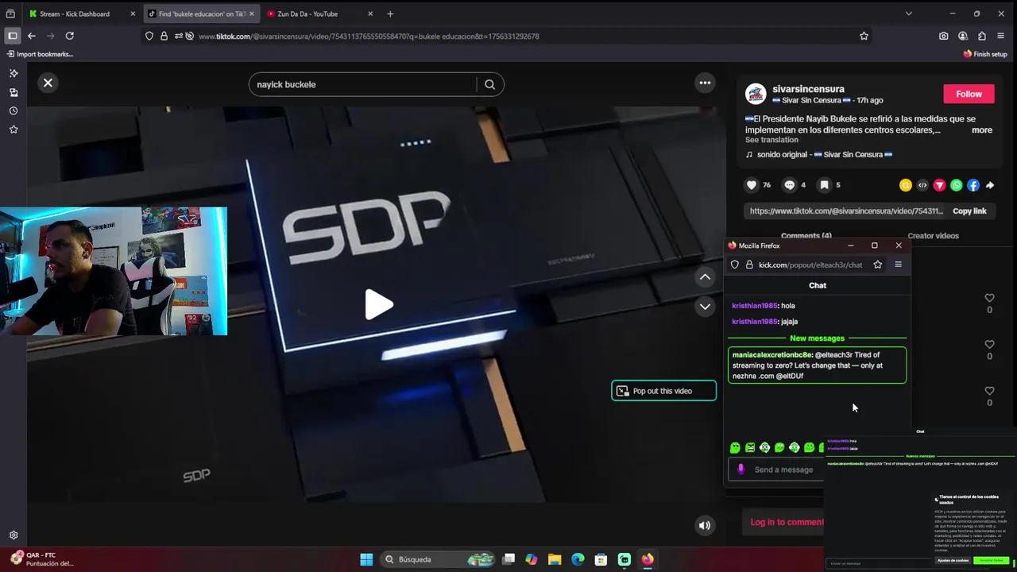The image size is (1017, 572).
Task: Open more share options arrow
Action: 990,185
